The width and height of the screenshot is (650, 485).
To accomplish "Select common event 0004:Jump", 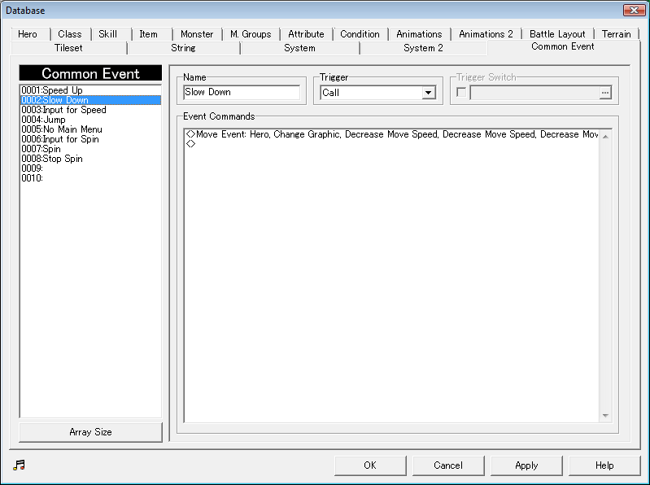I will pyautogui.click(x=44, y=120).
